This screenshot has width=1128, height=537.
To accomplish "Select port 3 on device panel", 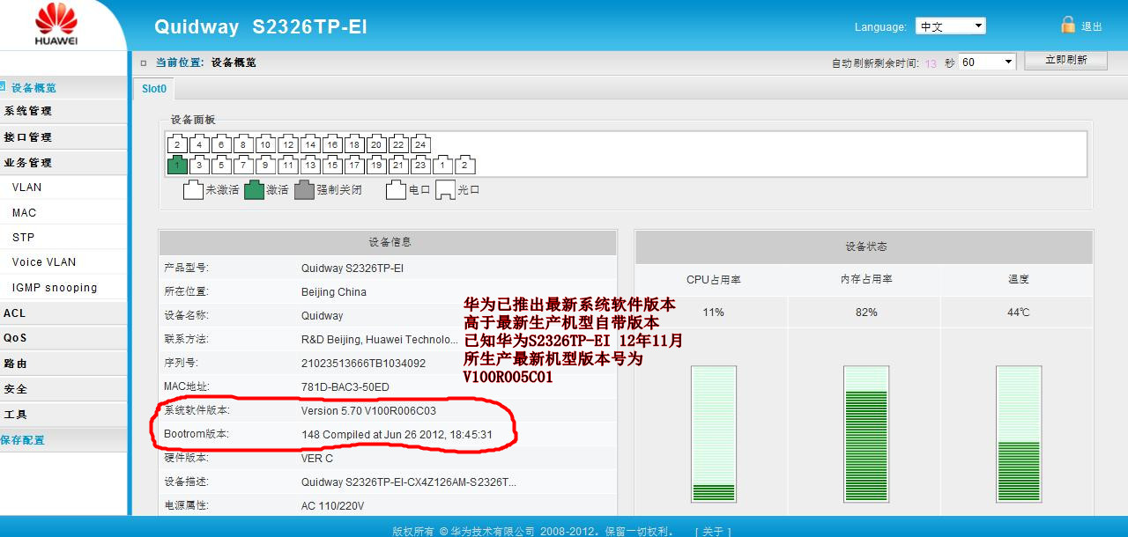I will [199, 165].
